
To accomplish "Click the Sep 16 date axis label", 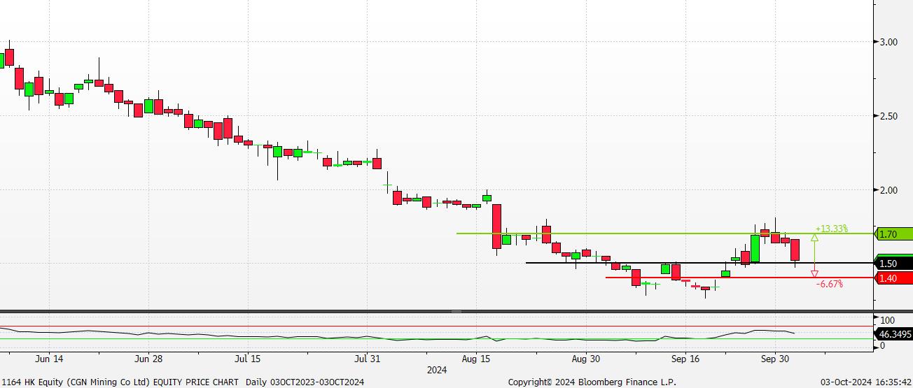I will click(x=685, y=359).
